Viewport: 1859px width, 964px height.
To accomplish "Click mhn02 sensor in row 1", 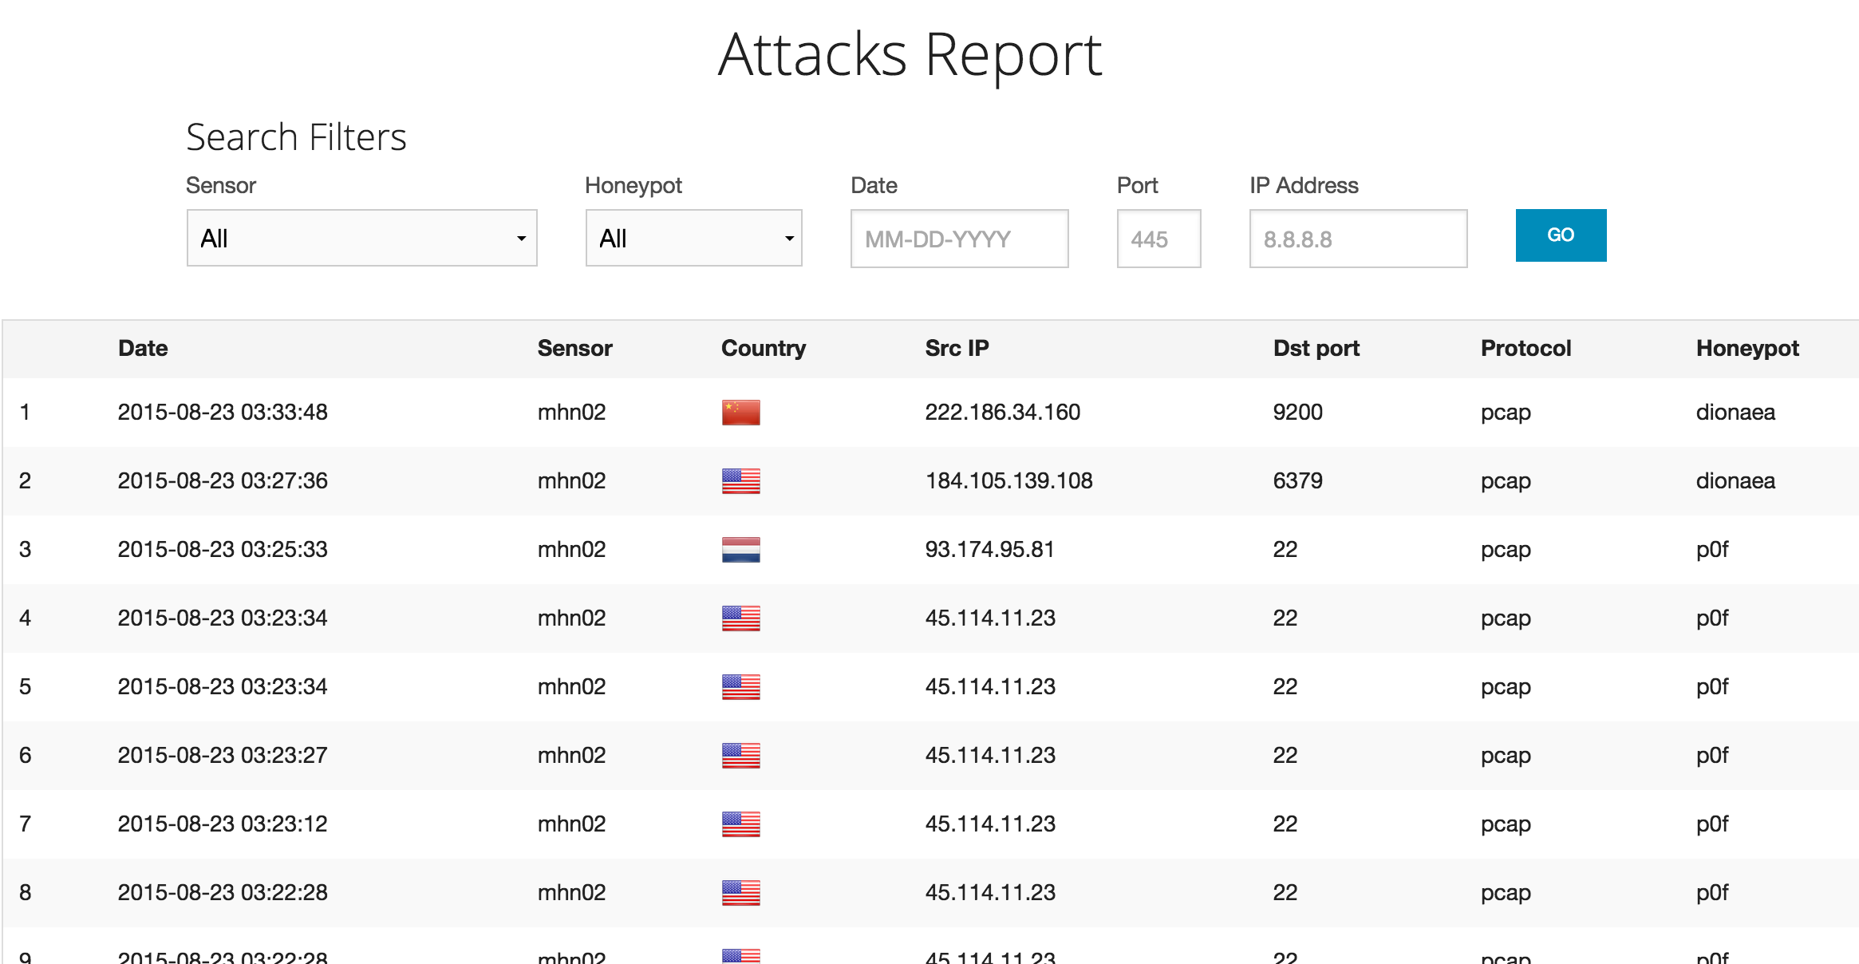I will 571,412.
